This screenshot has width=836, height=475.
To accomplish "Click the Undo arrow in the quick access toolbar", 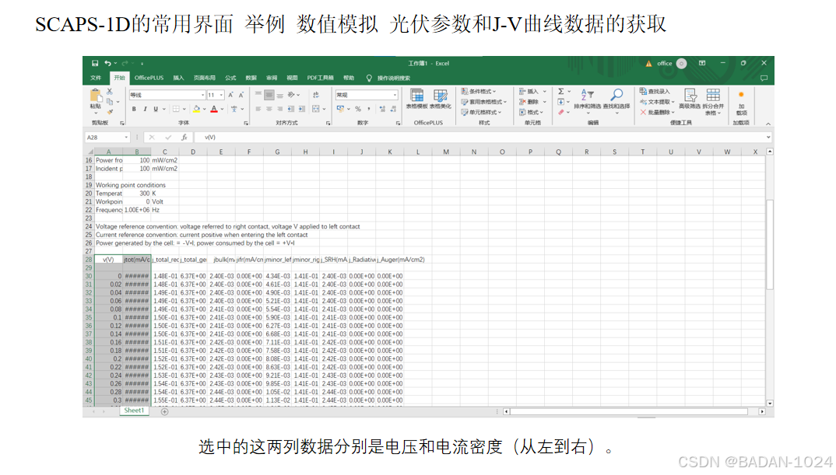I will coord(107,64).
